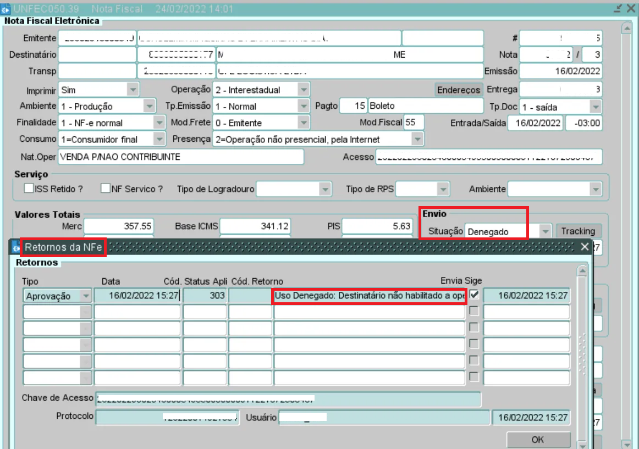Image resolution: width=639 pixels, height=449 pixels.
Task: Click the Data cell 16/02/2022 15:27
Action: (x=137, y=296)
